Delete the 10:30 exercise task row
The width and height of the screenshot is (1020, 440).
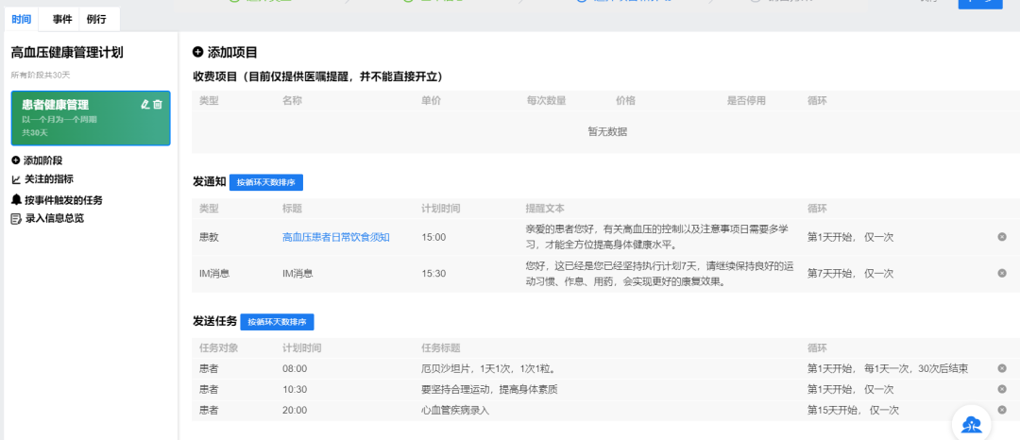point(1002,389)
